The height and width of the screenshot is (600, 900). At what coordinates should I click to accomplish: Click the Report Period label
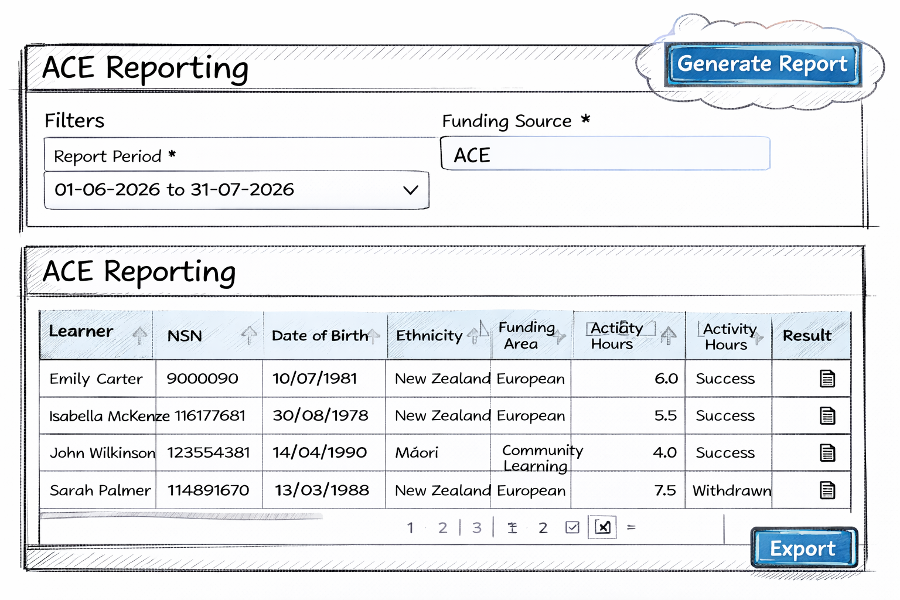coord(115,156)
